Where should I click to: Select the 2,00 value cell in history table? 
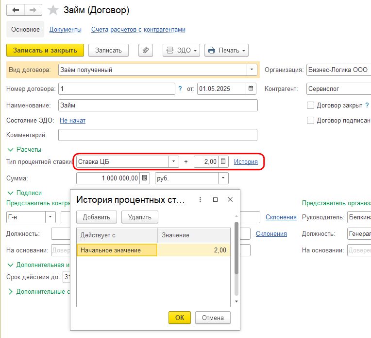pos(194,250)
